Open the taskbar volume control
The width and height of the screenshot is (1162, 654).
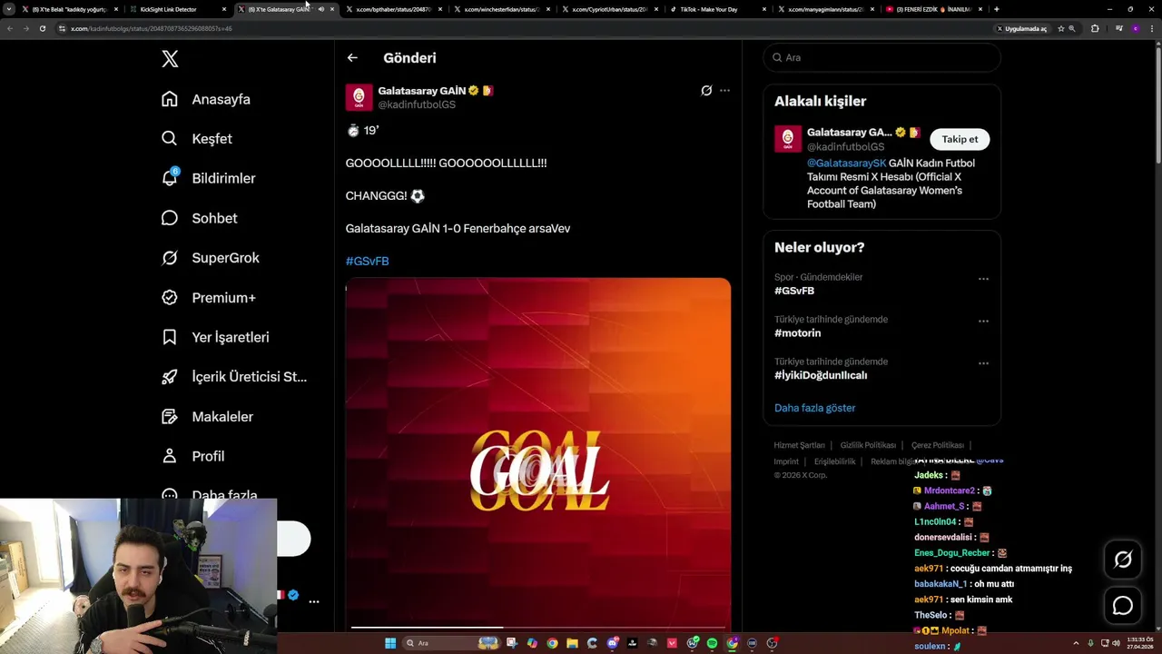[1116, 643]
